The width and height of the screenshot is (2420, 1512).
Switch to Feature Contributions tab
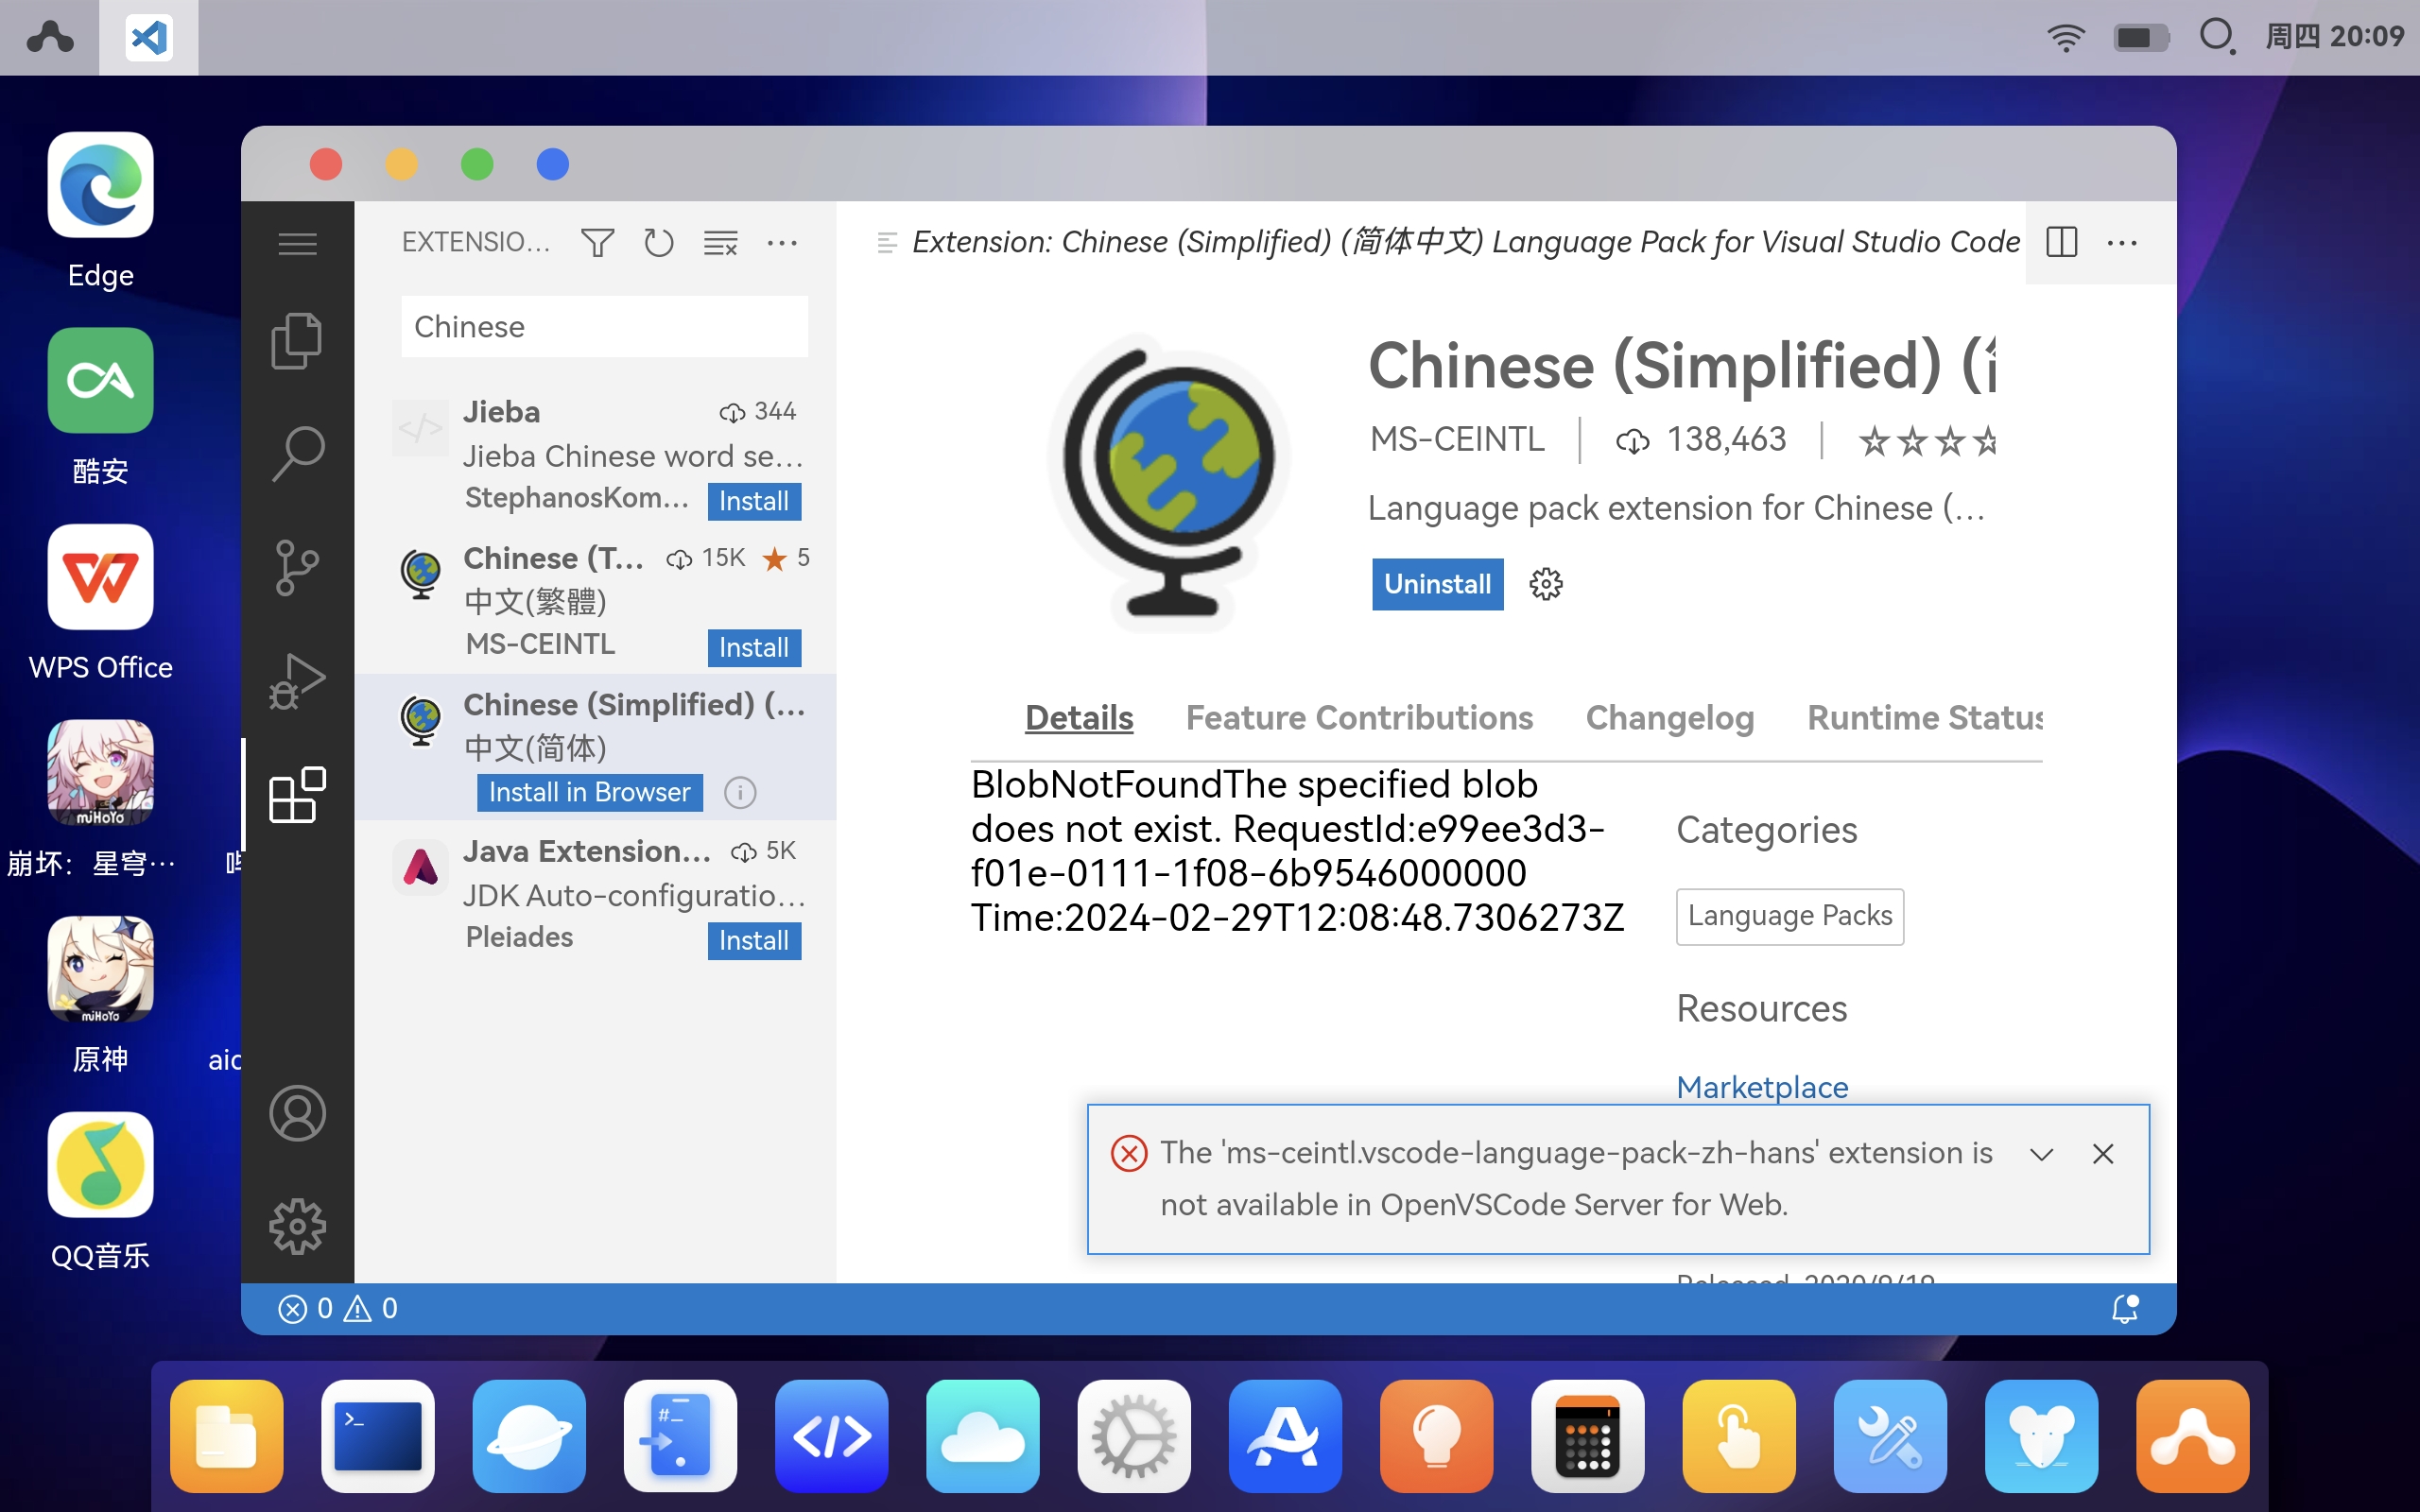pyautogui.click(x=1359, y=718)
